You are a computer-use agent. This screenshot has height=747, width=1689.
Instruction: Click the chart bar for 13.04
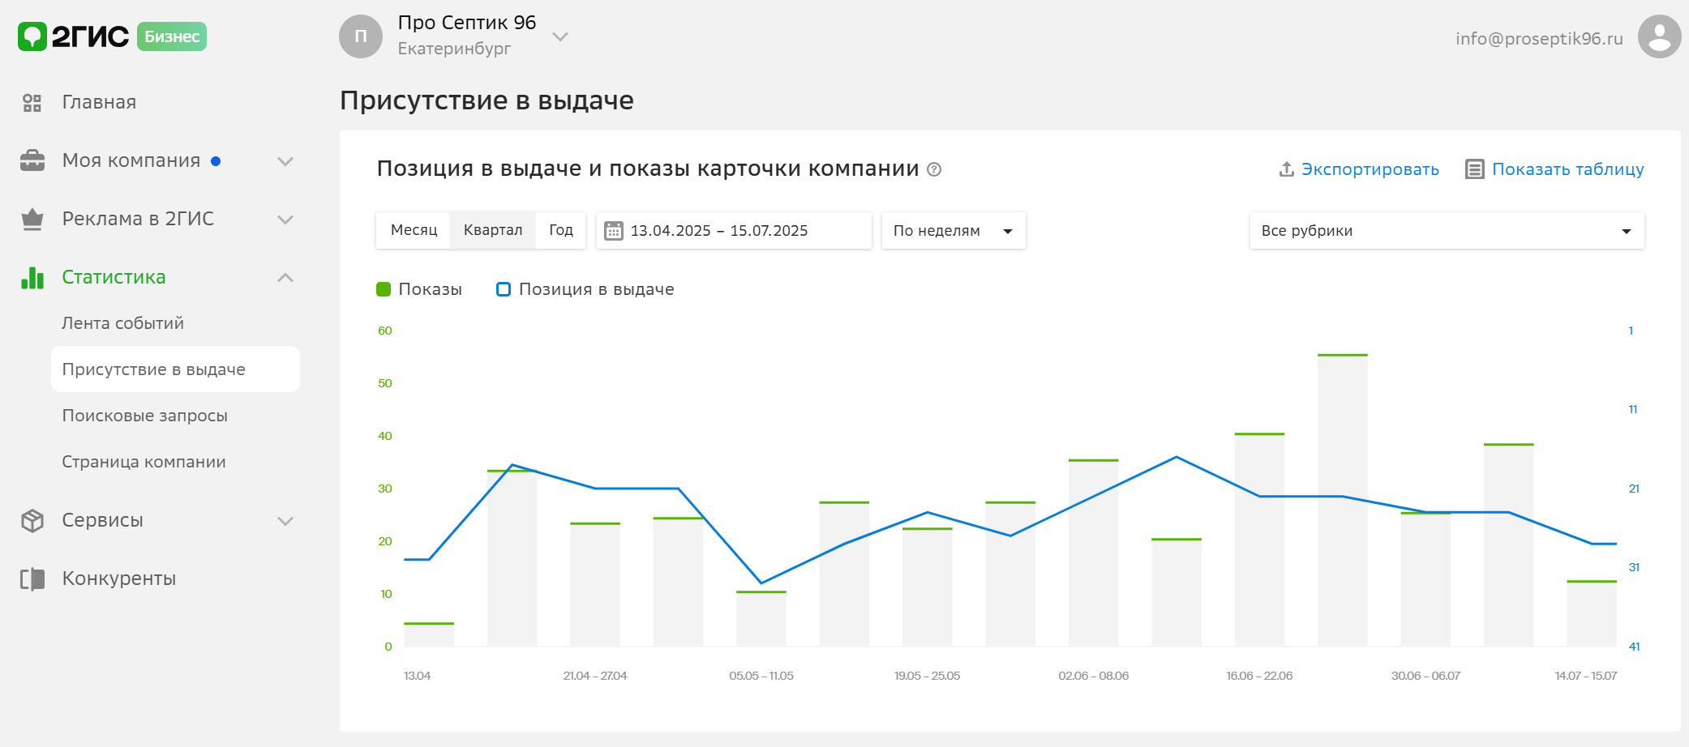point(429,635)
